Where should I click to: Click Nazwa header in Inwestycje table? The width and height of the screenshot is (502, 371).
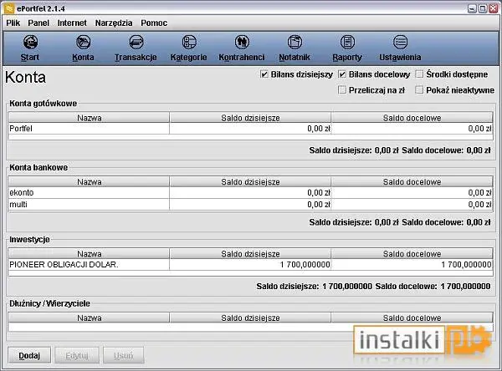click(89, 254)
